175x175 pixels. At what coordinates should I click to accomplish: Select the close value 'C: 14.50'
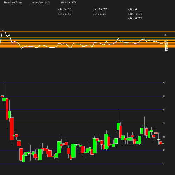pos(65,14)
